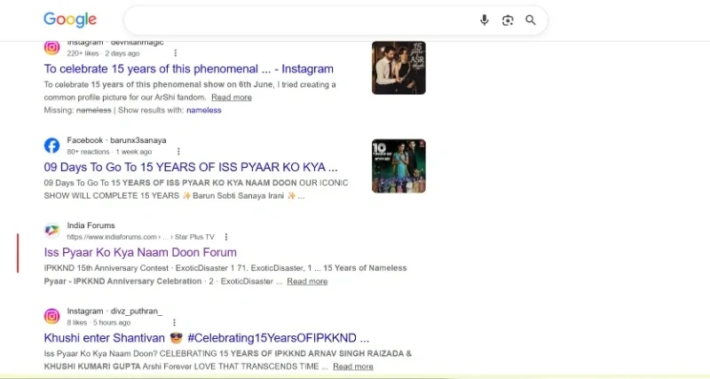710x379 pixels.
Task: Open 'Khushi enter Shantivan' Instagram result
Action: (207, 338)
